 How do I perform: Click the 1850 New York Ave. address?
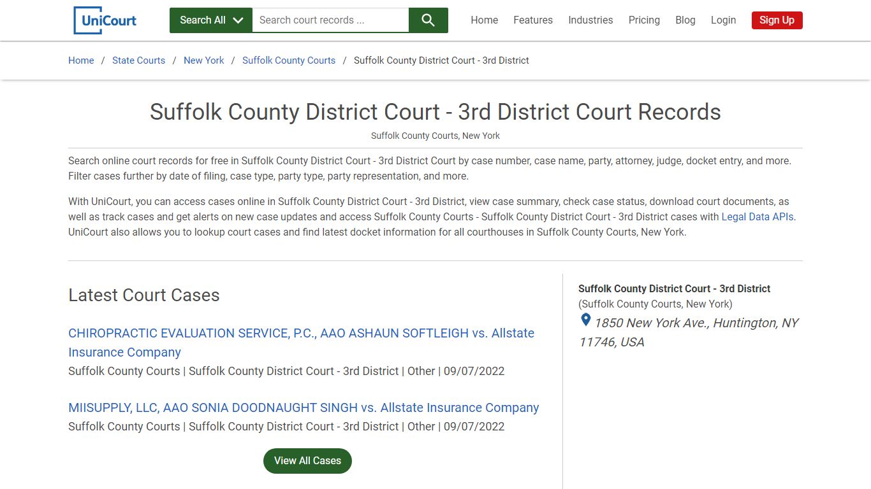pyautogui.click(x=689, y=332)
